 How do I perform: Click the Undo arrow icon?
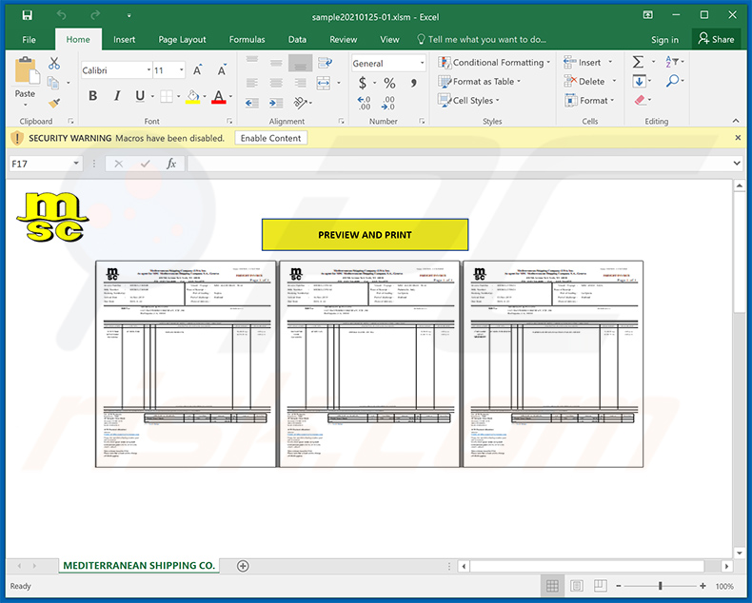tap(61, 15)
